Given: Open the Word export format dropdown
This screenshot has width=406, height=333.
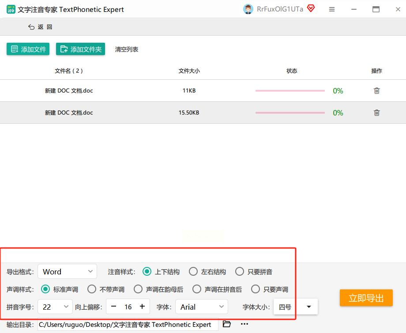Looking at the screenshot, I should coord(67,272).
